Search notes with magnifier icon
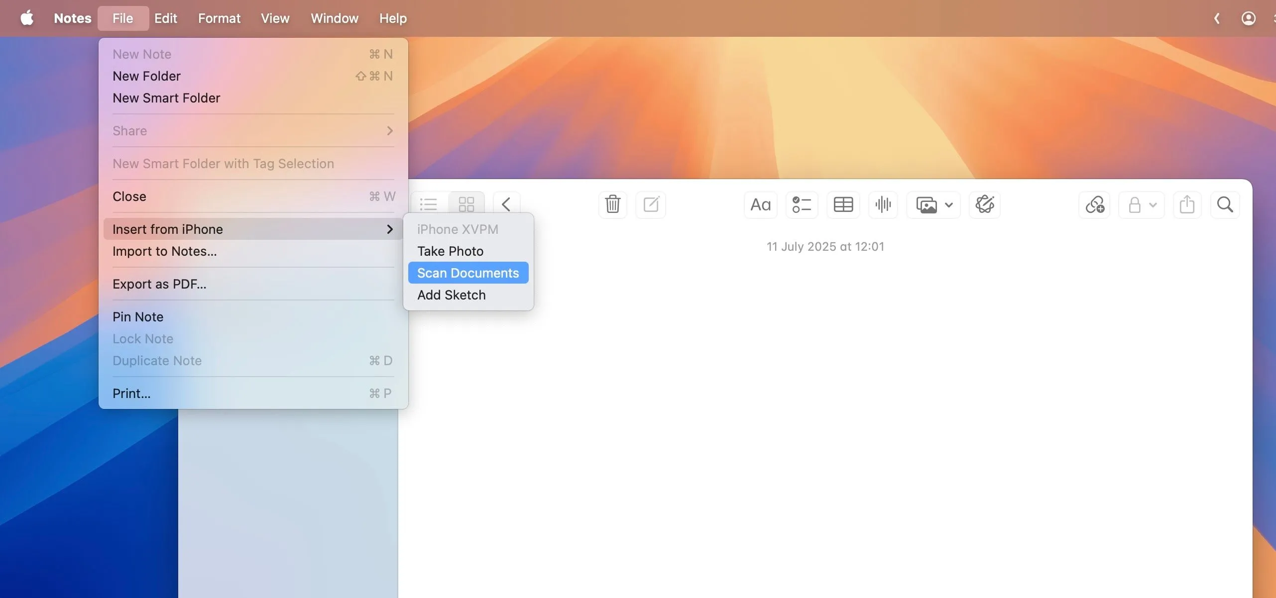The width and height of the screenshot is (1276, 598). point(1225,204)
